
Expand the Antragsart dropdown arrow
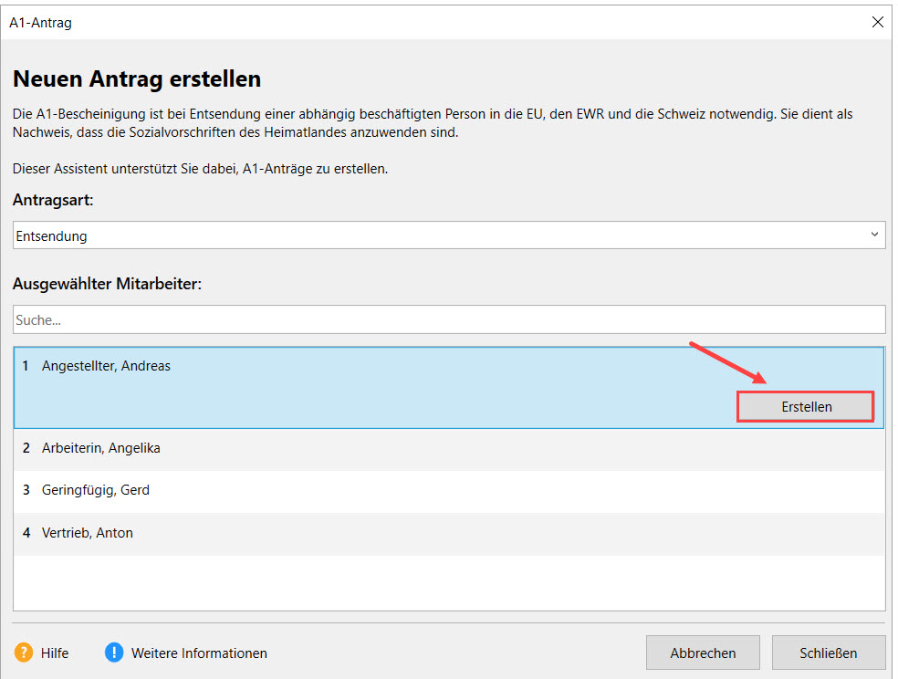(875, 235)
